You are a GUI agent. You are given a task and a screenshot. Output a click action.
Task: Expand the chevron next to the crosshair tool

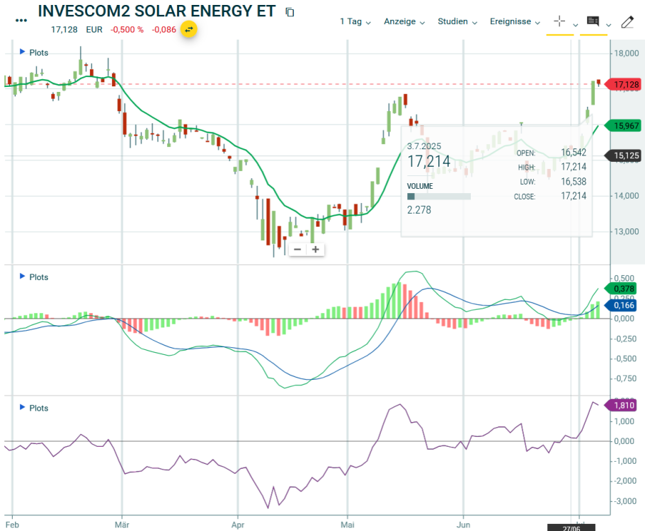coord(576,25)
